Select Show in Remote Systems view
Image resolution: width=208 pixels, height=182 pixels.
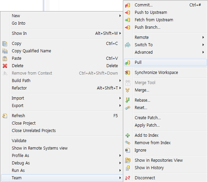point(40,148)
